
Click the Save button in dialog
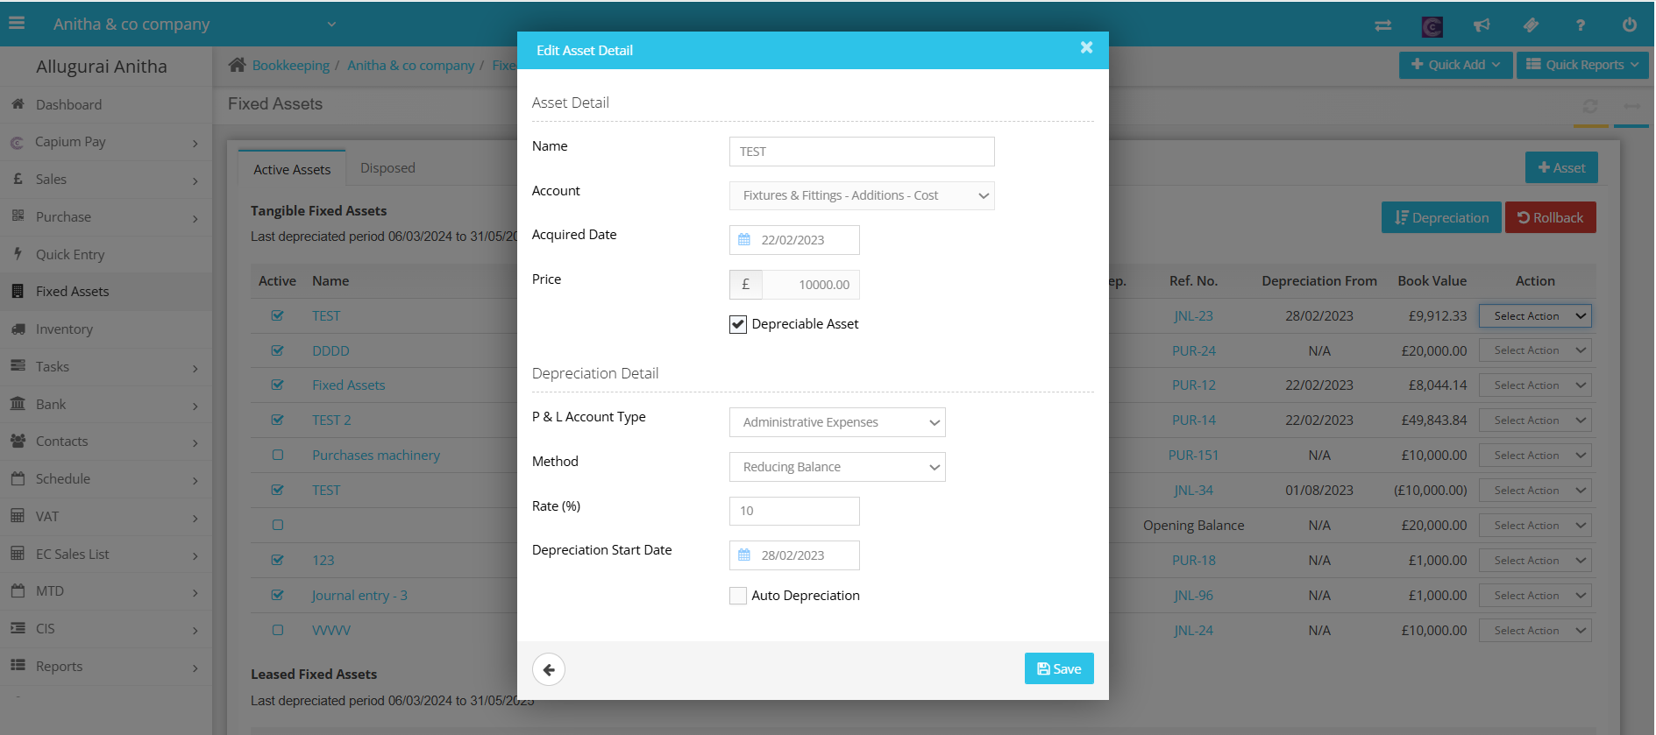point(1059,669)
